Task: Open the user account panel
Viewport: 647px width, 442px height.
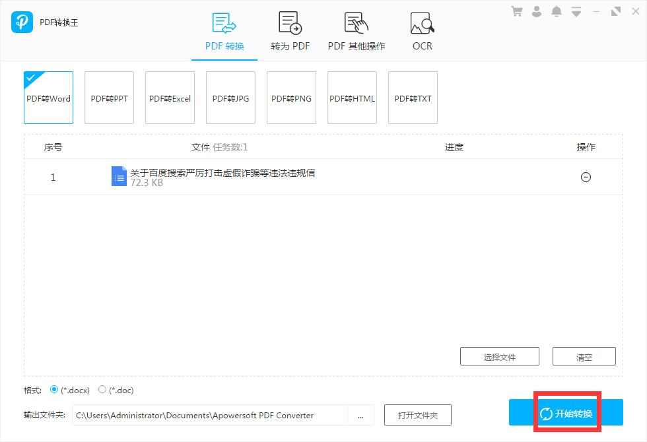Action: (537, 11)
